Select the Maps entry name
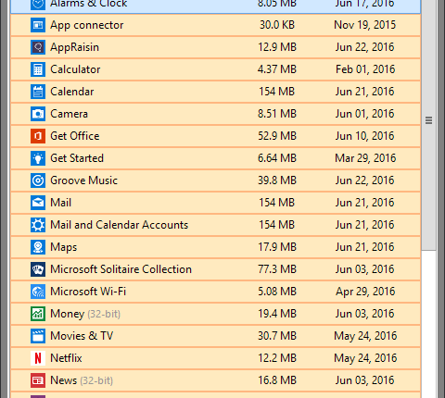This screenshot has width=445, height=398. [x=64, y=247]
